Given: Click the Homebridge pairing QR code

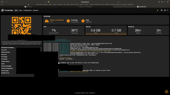Looking at the screenshot, I should click(x=22, y=26).
